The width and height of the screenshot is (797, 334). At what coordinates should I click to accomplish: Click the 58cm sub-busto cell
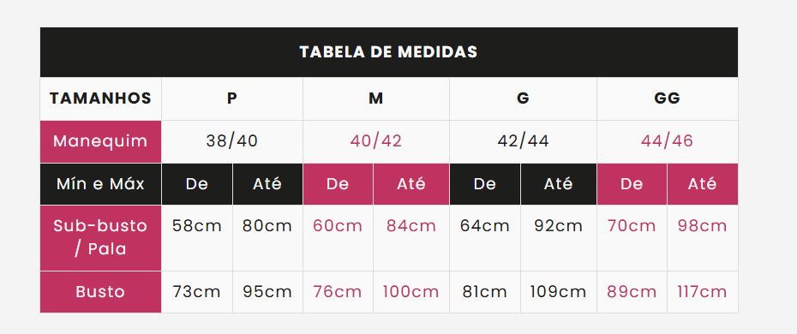point(197,238)
